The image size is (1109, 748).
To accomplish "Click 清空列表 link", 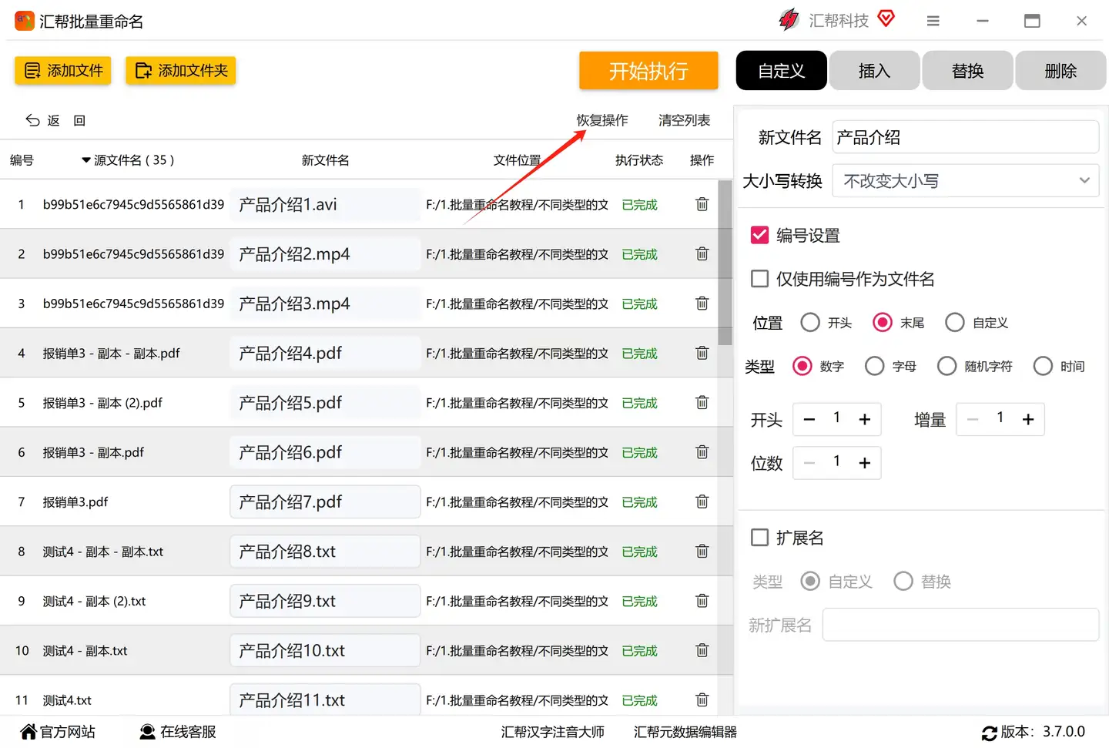I will pos(684,120).
